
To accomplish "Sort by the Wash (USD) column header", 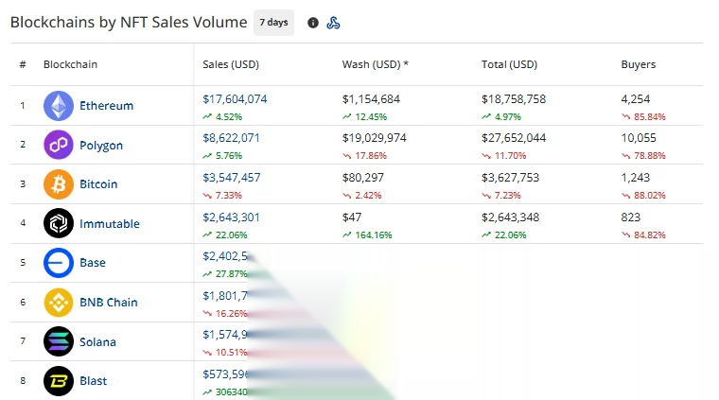I will pos(375,64).
